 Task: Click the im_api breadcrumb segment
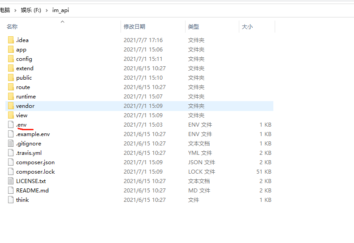[60, 10]
